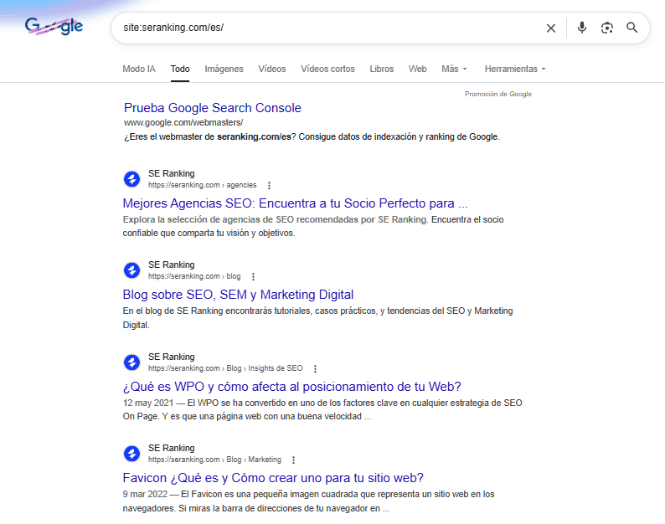Click the SE Ranking site name above the Favicon result
Image resolution: width=665 pixels, height=524 pixels.
click(172, 448)
